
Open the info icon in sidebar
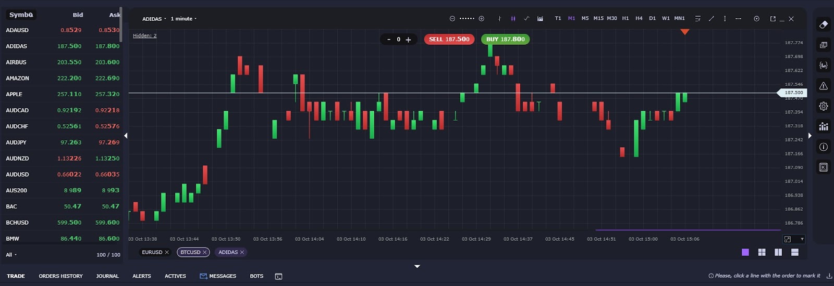pos(823,147)
